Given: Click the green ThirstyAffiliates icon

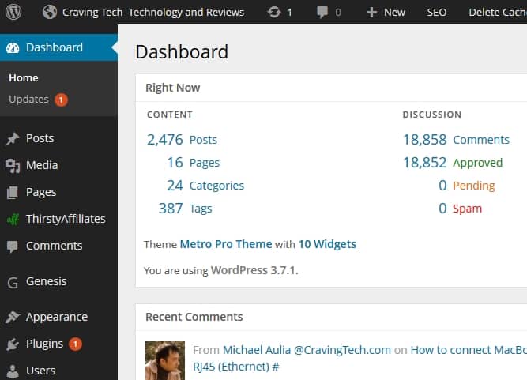Looking at the screenshot, I should pyautogui.click(x=13, y=220).
